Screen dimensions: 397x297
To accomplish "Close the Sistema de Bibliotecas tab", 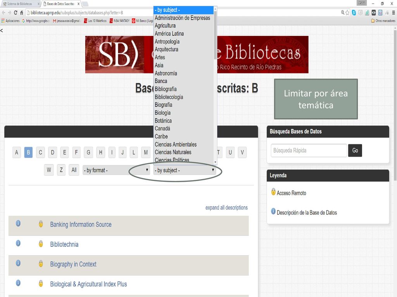I will pos(38,4).
